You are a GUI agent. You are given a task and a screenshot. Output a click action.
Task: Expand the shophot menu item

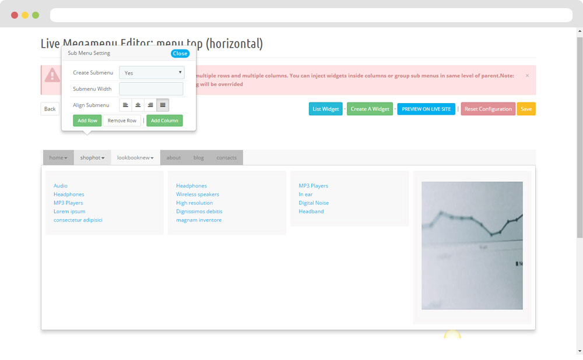pyautogui.click(x=92, y=157)
